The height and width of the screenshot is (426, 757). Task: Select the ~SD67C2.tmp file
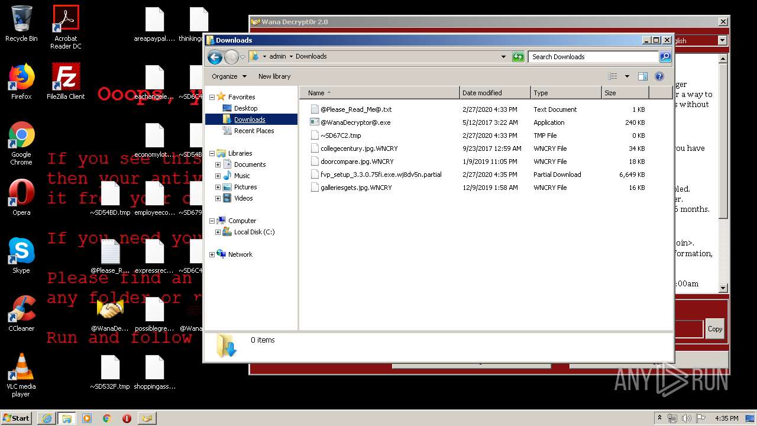click(x=341, y=135)
